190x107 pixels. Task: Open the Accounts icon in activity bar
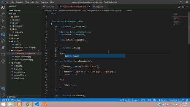pyautogui.click(x=3, y=89)
